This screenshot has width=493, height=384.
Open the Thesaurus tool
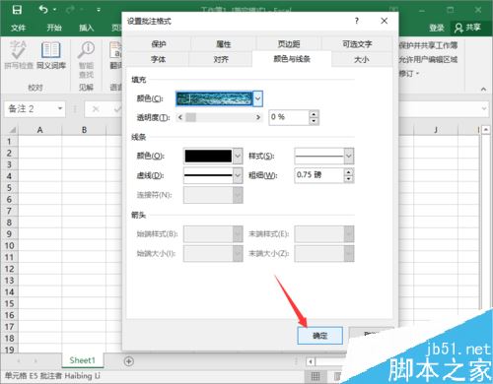(51, 55)
